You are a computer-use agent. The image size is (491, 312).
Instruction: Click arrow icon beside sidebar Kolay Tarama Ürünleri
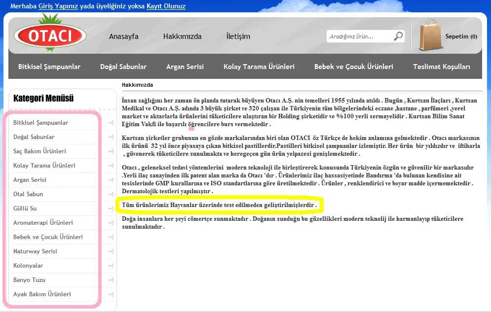pos(111,166)
